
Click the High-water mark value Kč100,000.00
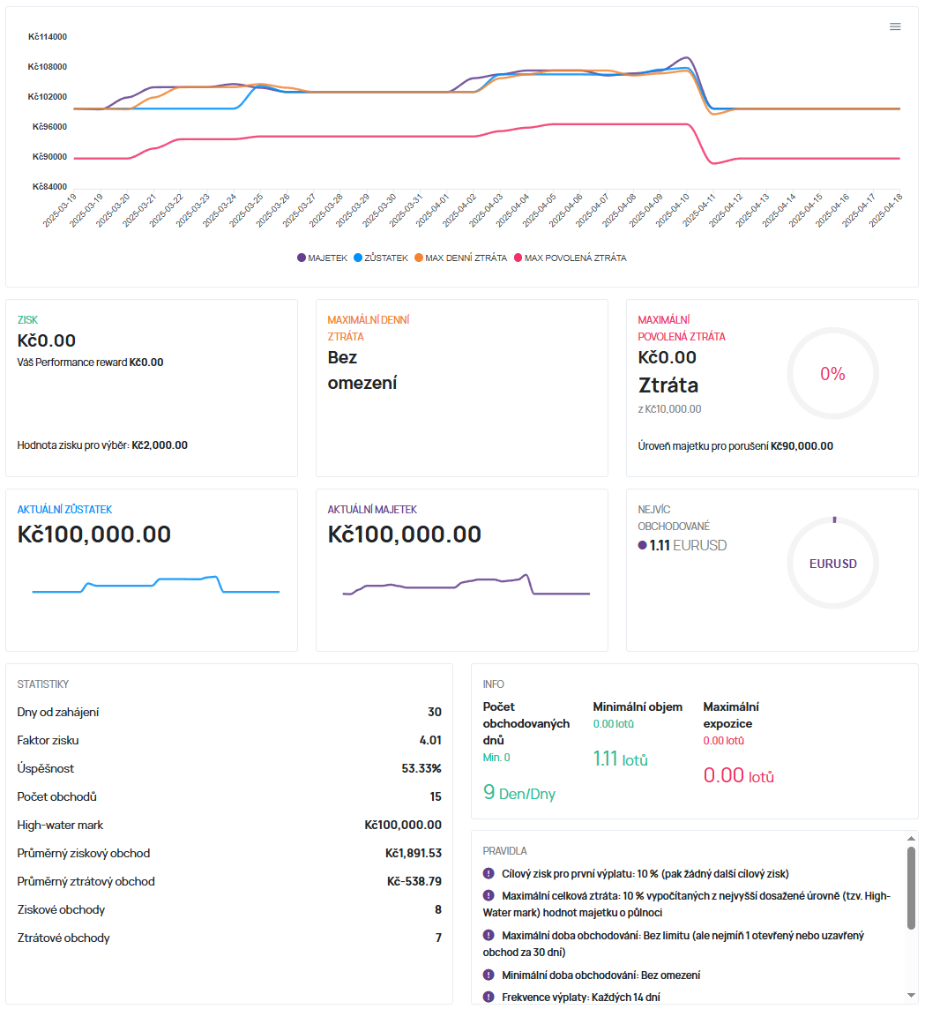coord(403,825)
